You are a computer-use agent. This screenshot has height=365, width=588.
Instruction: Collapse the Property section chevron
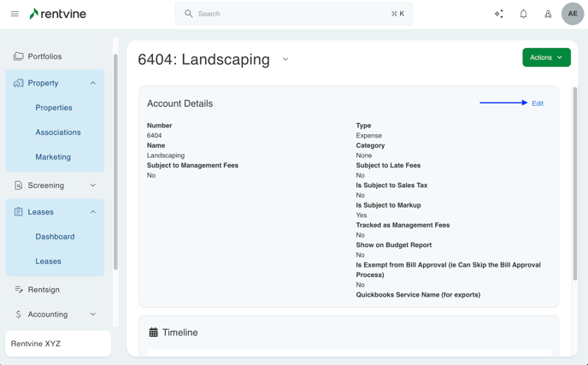point(93,83)
